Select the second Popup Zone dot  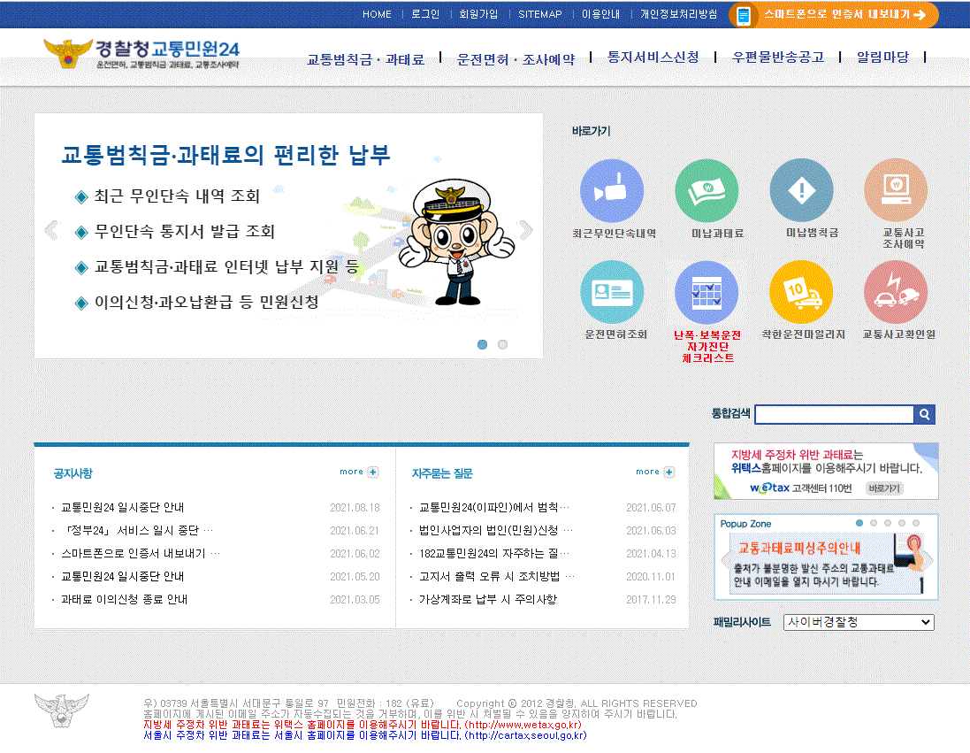click(x=874, y=523)
